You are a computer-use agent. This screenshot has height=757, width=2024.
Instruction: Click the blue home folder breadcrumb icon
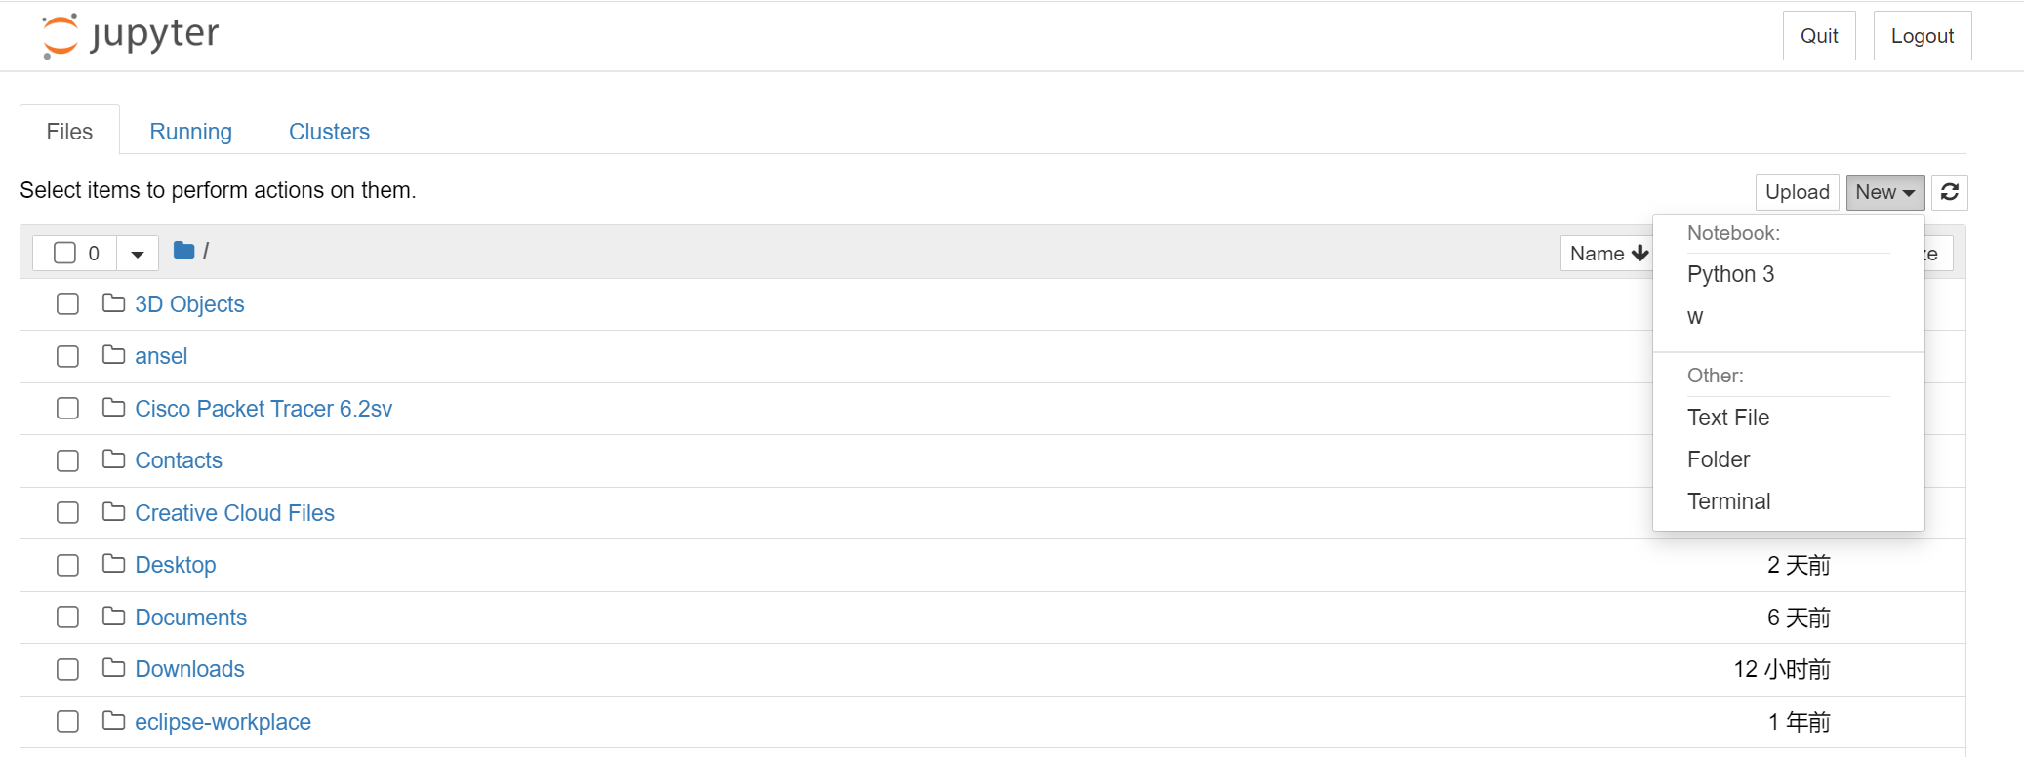[183, 251]
